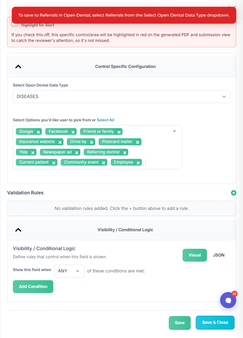This screenshot has height=338, width=243.
Task: Add a validation rule with plus icon
Action: [x=234, y=193]
